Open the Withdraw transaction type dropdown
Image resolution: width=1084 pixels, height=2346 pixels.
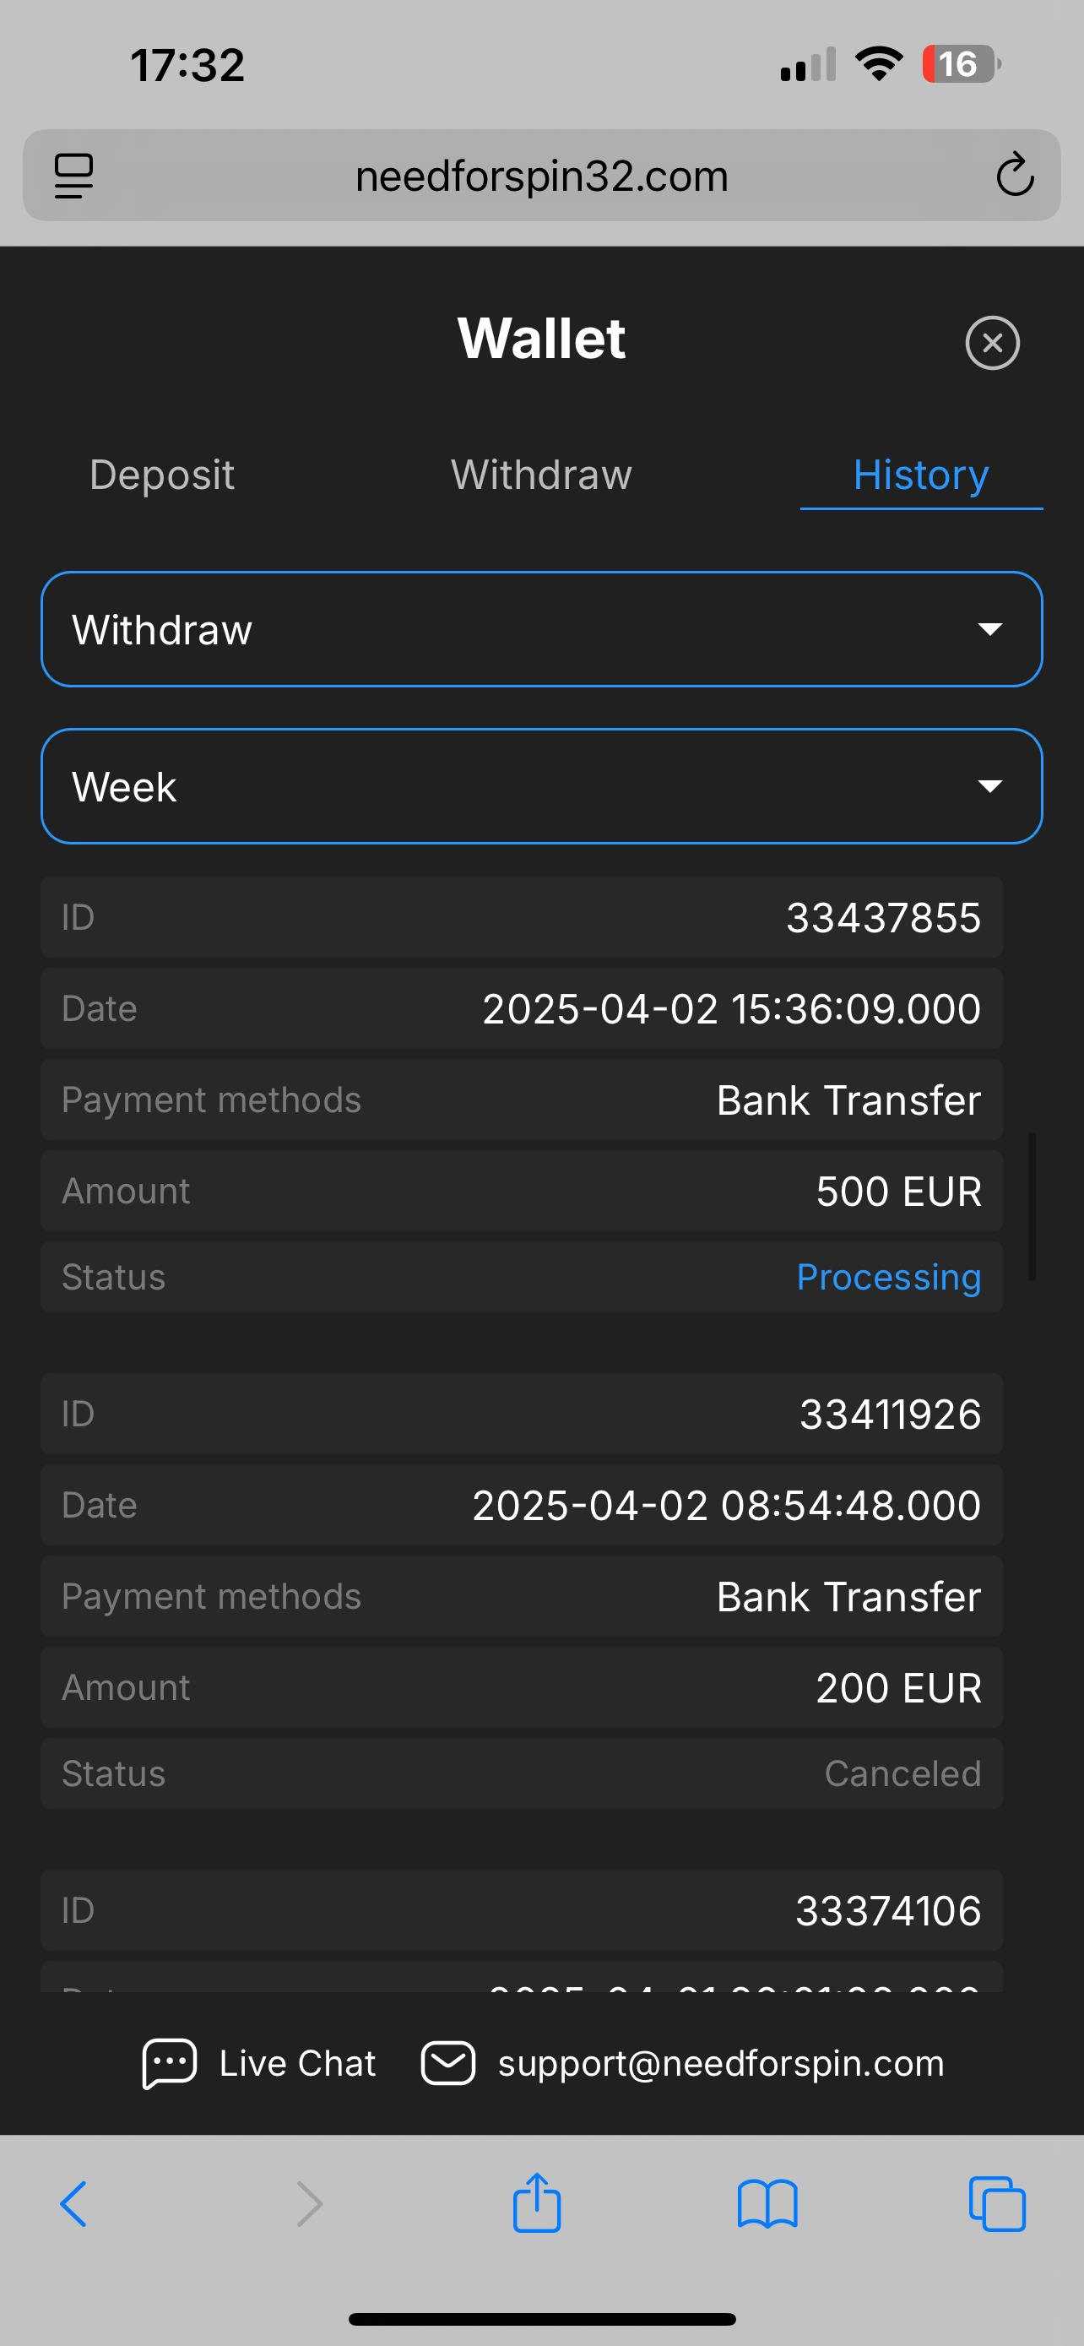click(541, 629)
